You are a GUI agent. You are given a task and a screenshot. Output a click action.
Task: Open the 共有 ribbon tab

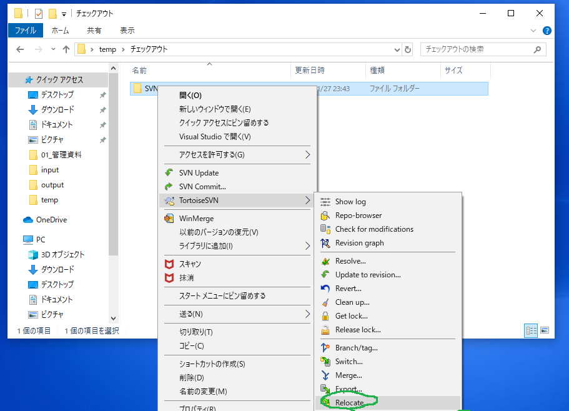[x=94, y=31]
